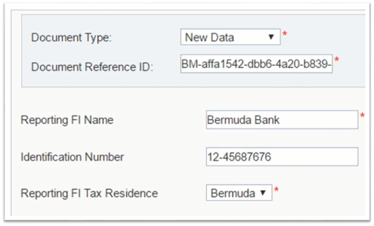
Task: Click the Document Reference ID label
Action: point(92,67)
